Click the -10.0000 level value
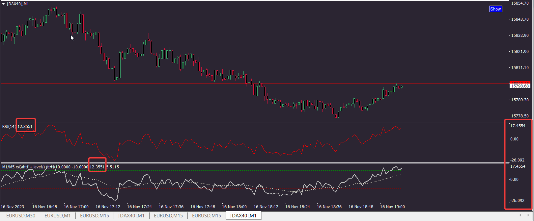Image resolution: width=534 pixels, height=221 pixels. [x=80, y=167]
